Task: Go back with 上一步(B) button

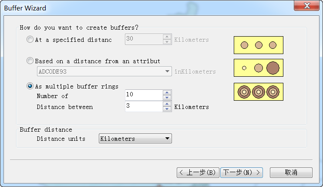Action: (x=198, y=172)
